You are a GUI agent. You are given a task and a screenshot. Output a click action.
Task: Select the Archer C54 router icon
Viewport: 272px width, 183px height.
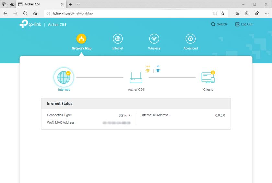click(136, 78)
